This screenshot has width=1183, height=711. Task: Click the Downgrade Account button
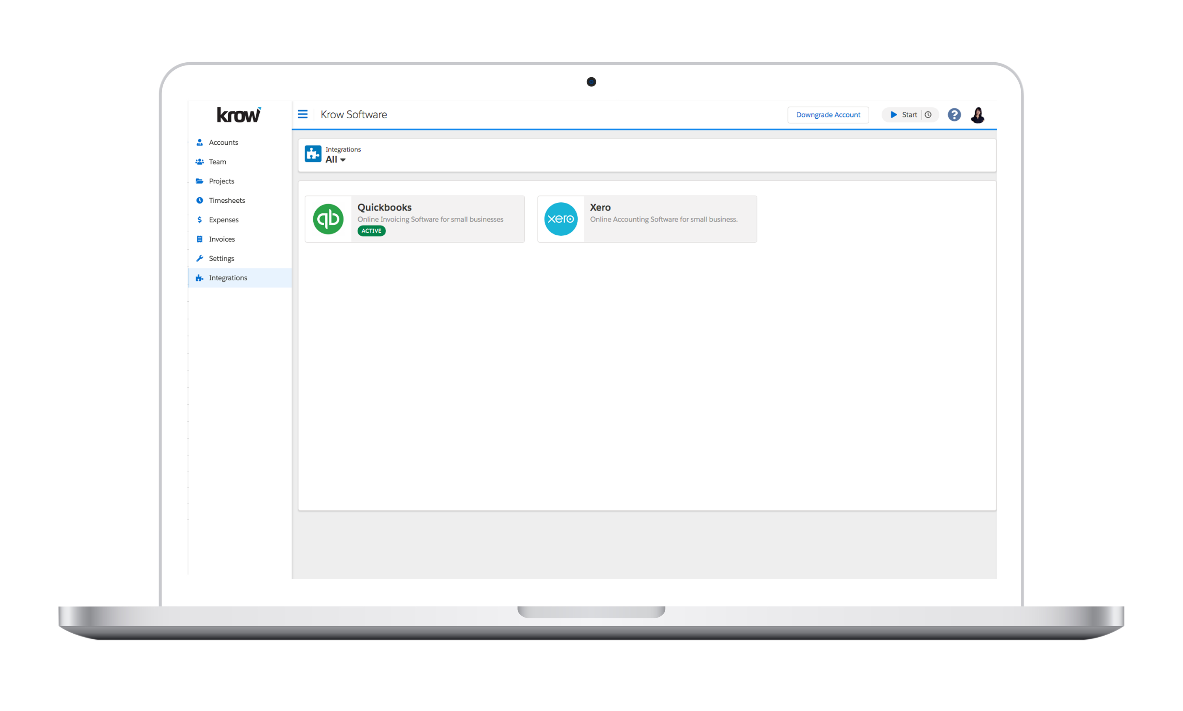pyautogui.click(x=828, y=115)
